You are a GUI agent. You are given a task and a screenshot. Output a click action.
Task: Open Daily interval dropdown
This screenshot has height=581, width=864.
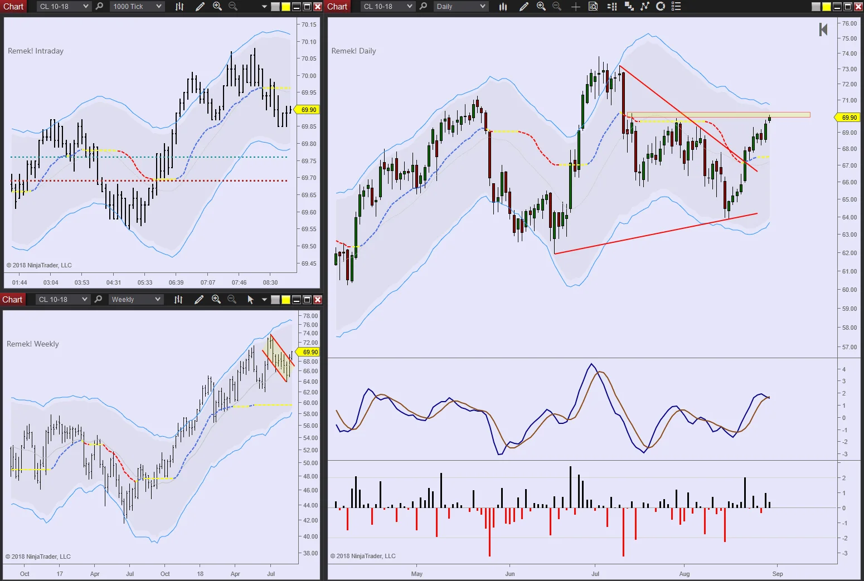(460, 7)
